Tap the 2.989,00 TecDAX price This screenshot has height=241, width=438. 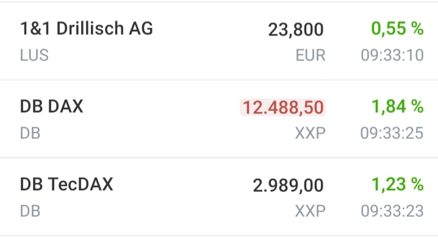tap(289, 185)
